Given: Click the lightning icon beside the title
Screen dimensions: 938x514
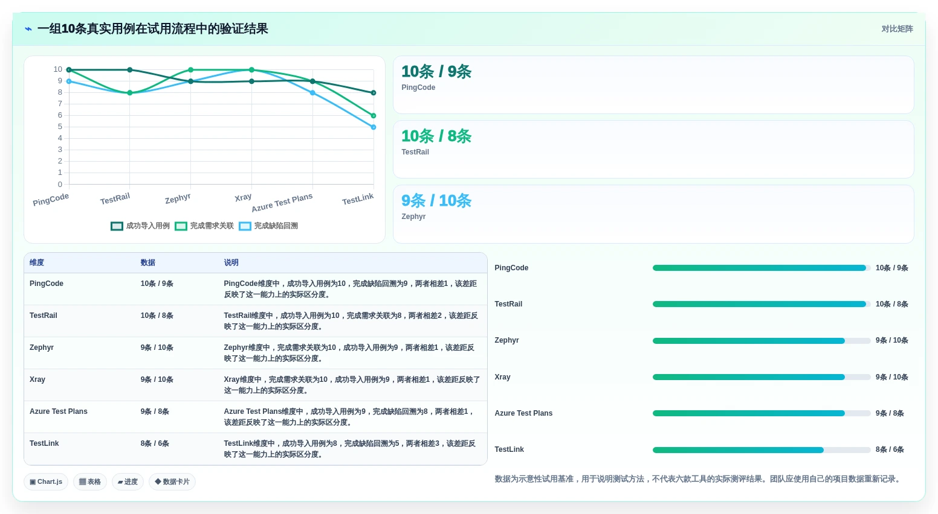Looking at the screenshot, I should 28,29.
